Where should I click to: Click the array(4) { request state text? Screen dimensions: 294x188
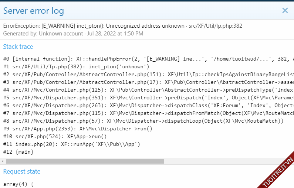pos(18,184)
